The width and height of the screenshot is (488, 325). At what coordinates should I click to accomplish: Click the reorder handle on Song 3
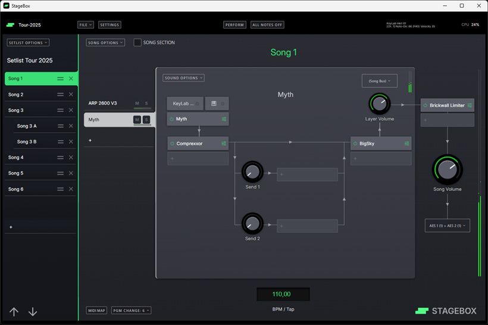pyautogui.click(x=60, y=110)
